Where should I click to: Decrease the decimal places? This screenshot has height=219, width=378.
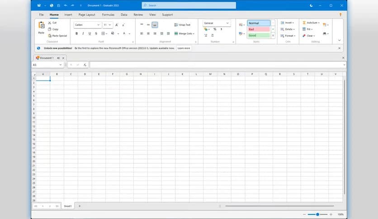[x=213, y=35]
